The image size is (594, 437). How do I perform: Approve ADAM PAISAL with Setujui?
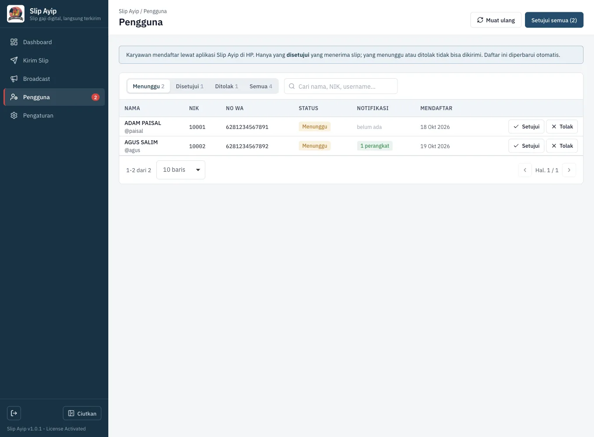point(526,126)
